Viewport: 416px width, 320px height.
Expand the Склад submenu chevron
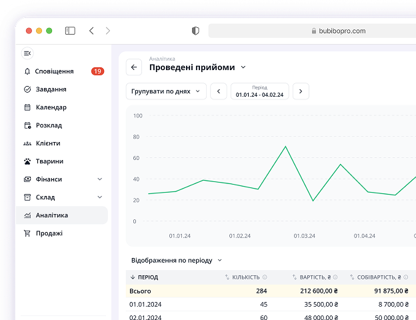(x=100, y=197)
